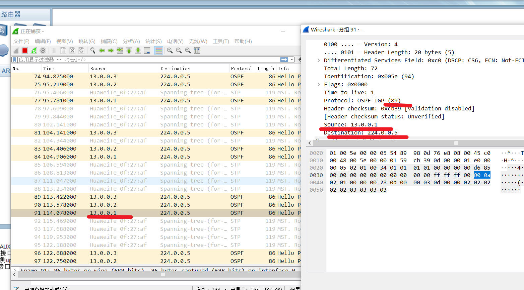Open the 电话(Y) menu
This screenshot has width=524, height=290.
click(175, 41)
